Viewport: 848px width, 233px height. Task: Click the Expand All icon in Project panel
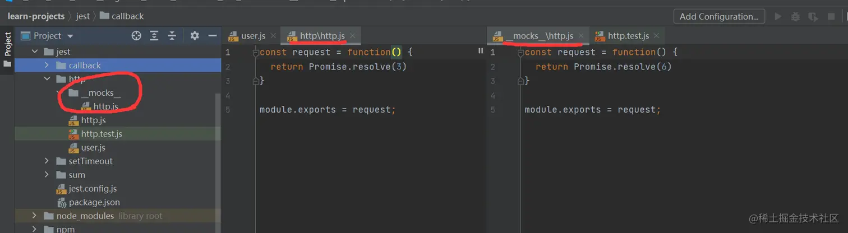(154, 36)
